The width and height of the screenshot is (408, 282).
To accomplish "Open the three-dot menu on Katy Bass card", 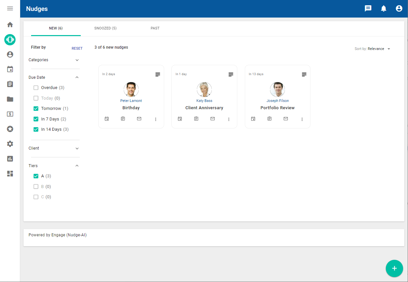I will click(229, 119).
